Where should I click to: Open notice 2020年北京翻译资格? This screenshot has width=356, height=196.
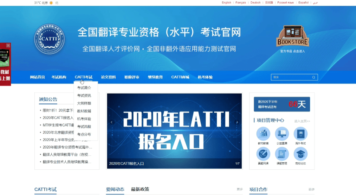[58, 132]
